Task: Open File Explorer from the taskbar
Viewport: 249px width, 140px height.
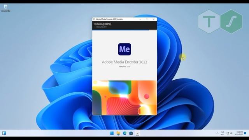Action: click(x=118, y=133)
